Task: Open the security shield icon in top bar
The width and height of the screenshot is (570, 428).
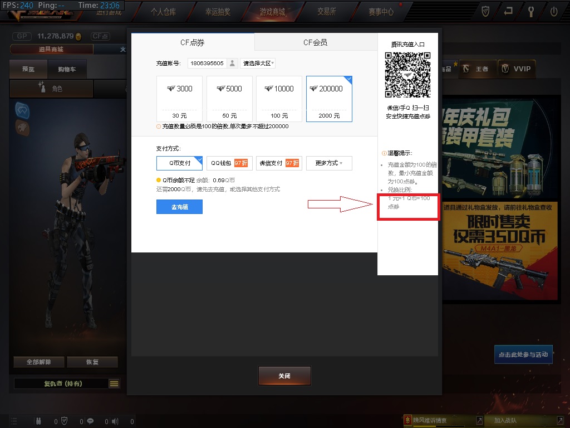Action: point(485,11)
